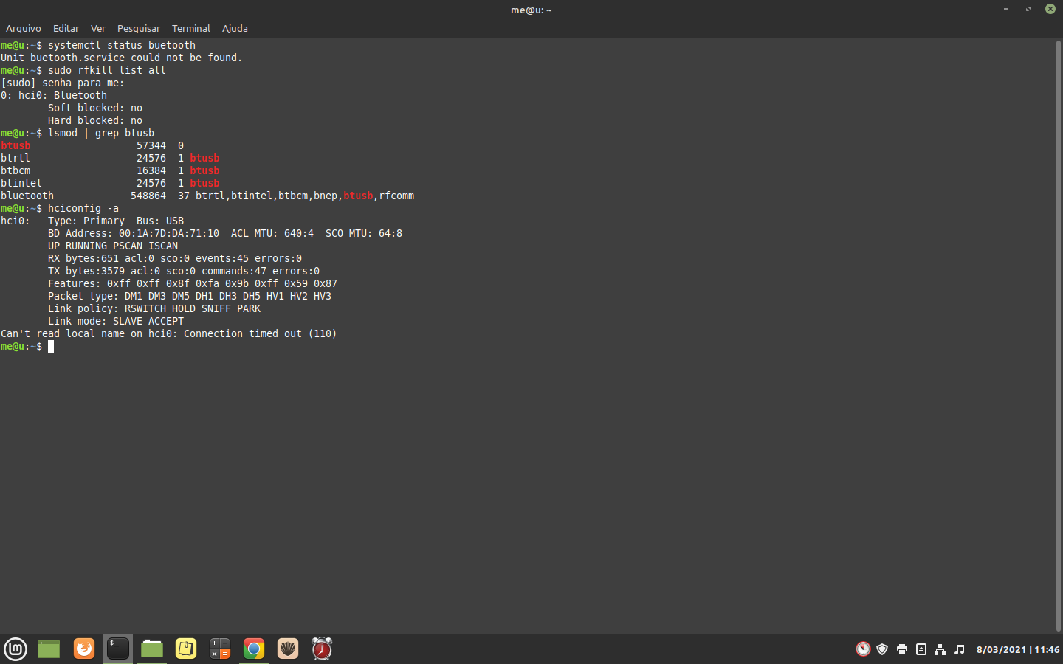Click the show desktop panel icon

click(x=49, y=649)
